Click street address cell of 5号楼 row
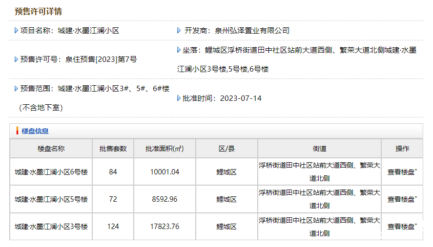Screen dimensions: 433x247 click(x=320, y=199)
